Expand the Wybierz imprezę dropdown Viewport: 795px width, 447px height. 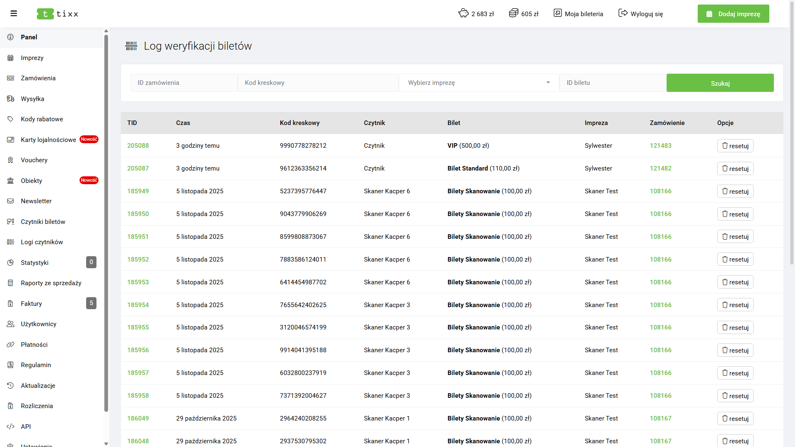(x=479, y=83)
